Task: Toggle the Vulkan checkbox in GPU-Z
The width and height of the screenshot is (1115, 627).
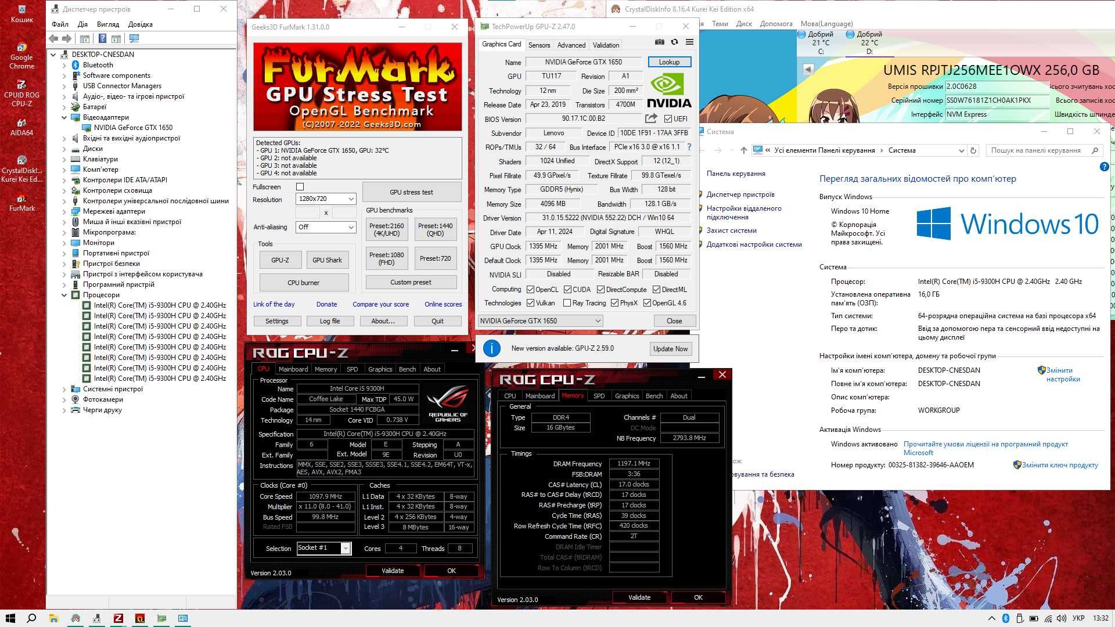Action: point(530,303)
